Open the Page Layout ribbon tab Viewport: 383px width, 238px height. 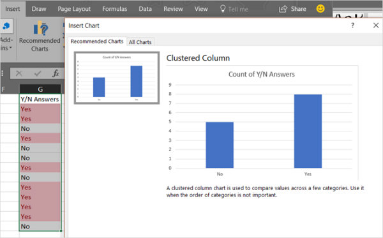(74, 9)
